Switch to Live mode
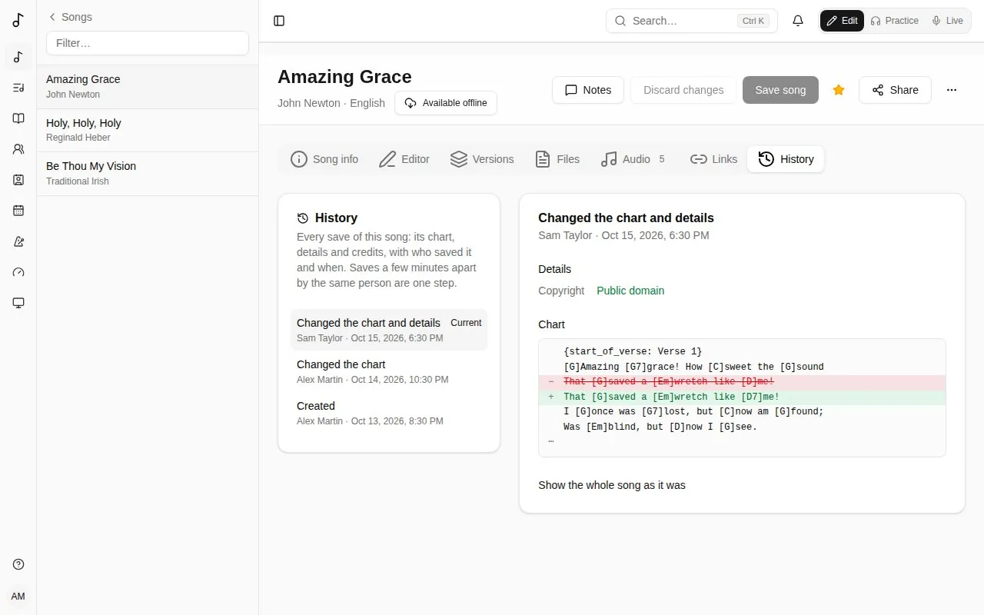This screenshot has height=615, width=984. pos(947,21)
